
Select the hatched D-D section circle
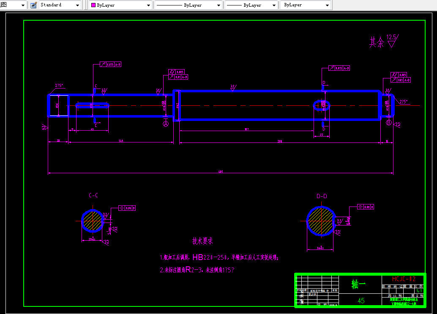(x=321, y=221)
